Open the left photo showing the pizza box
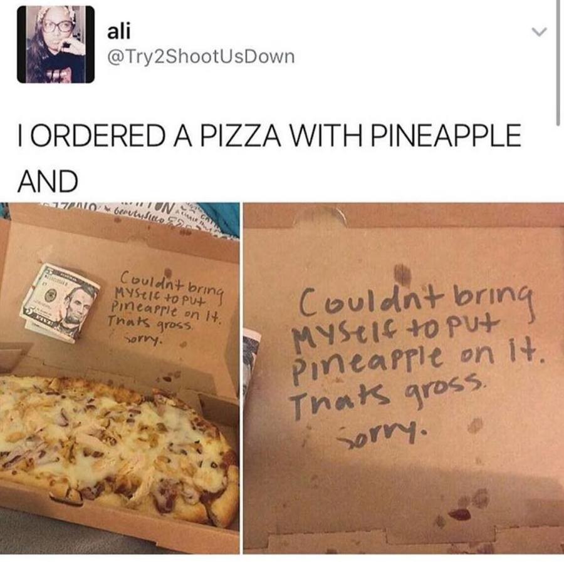This screenshot has width=564, height=562. tap(120, 378)
